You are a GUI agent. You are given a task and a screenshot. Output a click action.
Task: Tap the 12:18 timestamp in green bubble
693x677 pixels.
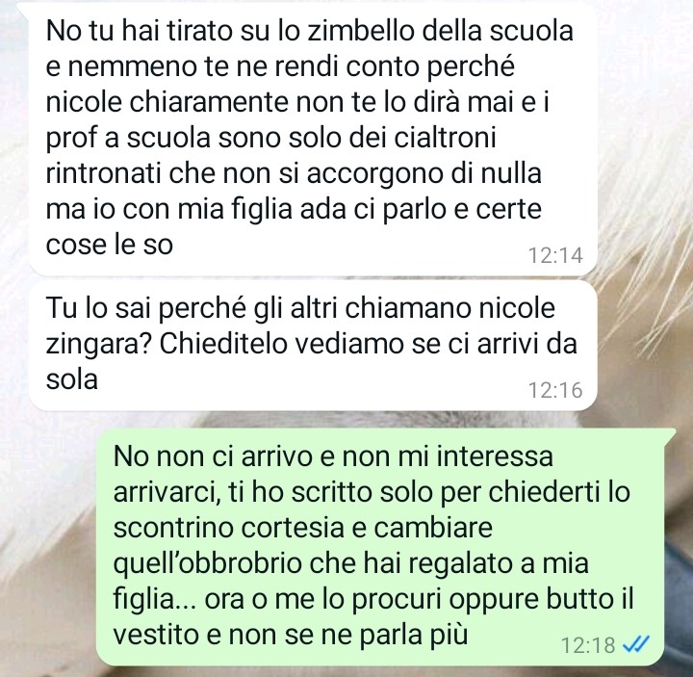click(x=588, y=644)
